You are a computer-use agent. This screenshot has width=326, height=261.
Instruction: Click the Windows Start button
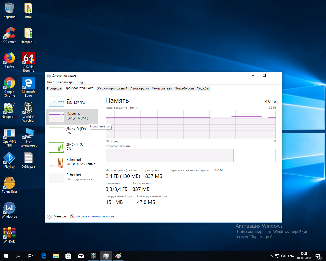click(6, 256)
